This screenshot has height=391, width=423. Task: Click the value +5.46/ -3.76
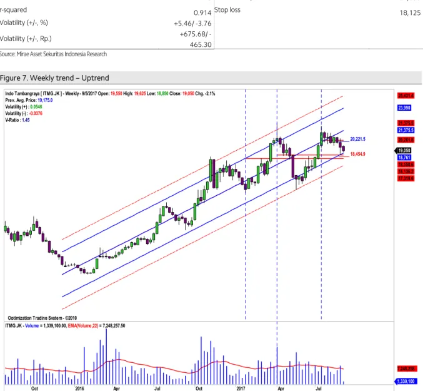tap(192, 24)
